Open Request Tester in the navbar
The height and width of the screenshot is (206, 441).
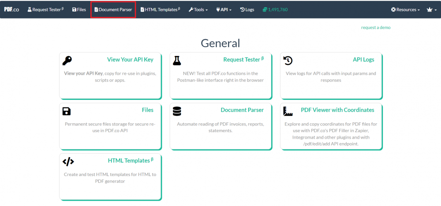tap(45, 10)
